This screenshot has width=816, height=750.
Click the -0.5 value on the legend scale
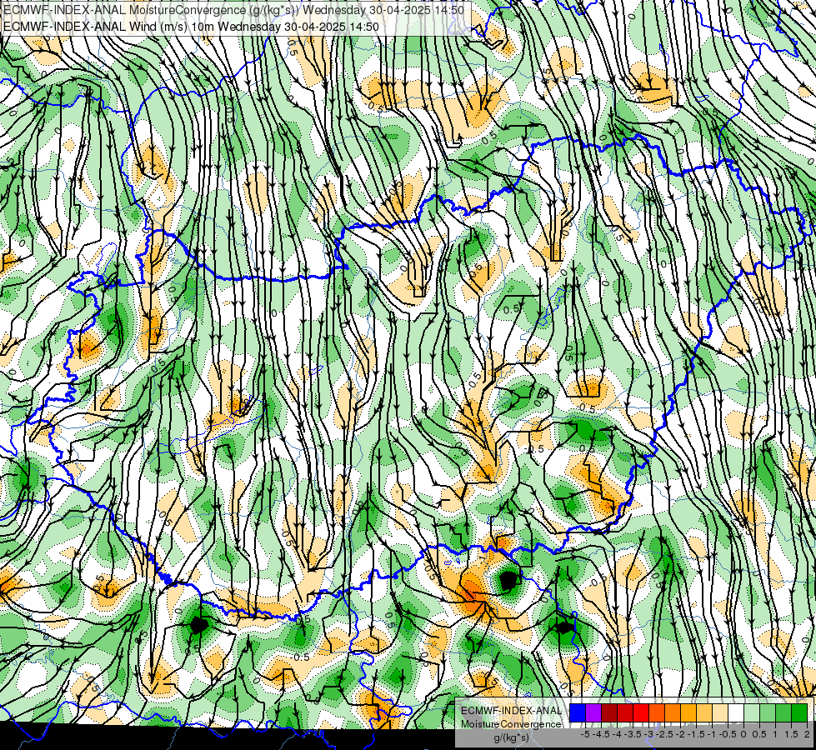point(728,734)
